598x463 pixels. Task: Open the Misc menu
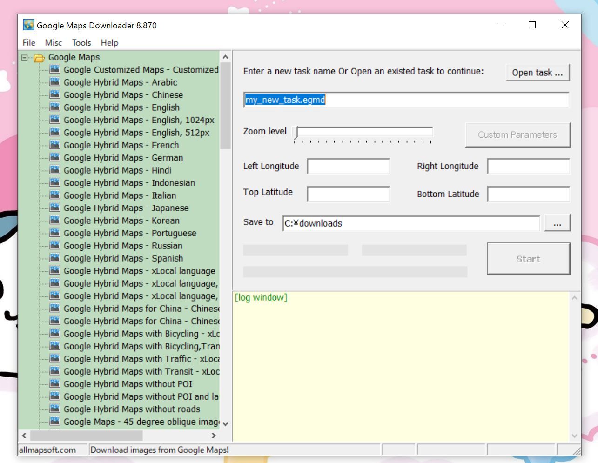54,42
